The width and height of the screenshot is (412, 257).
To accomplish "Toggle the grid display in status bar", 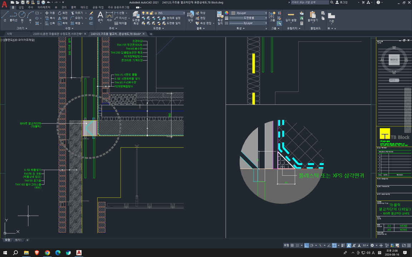I will tap(292, 246).
